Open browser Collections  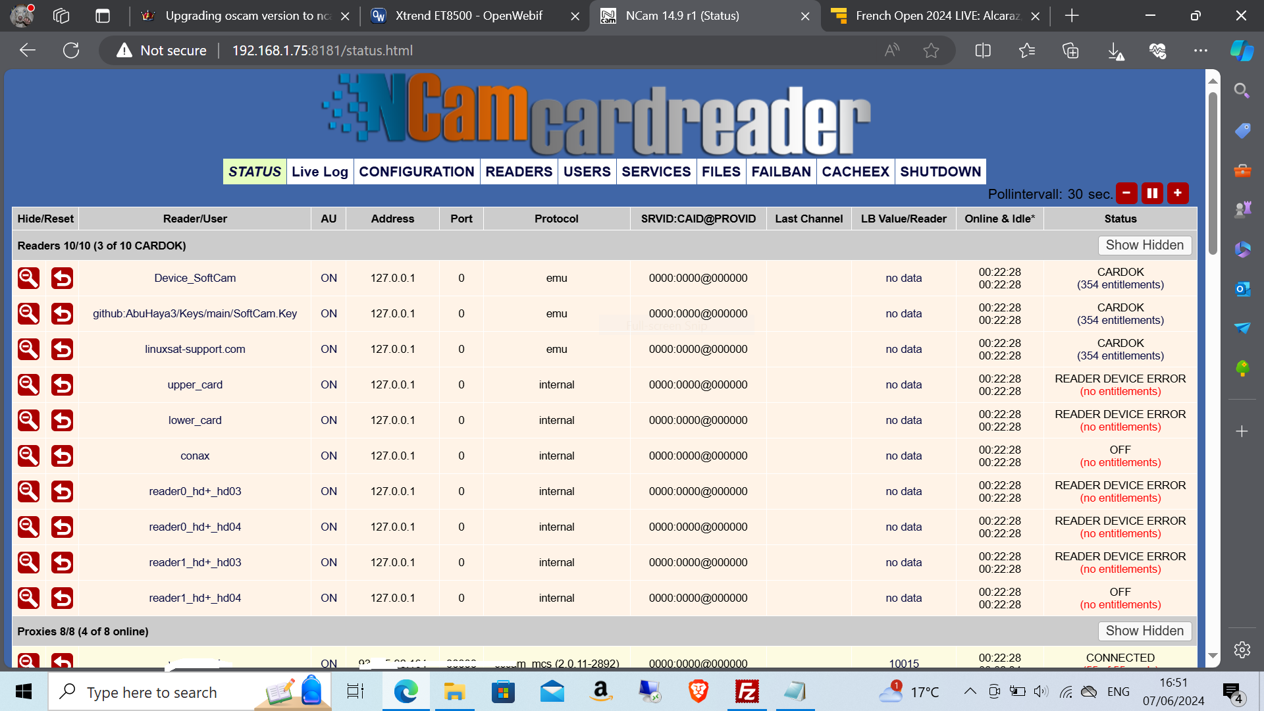pyautogui.click(x=1070, y=51)
